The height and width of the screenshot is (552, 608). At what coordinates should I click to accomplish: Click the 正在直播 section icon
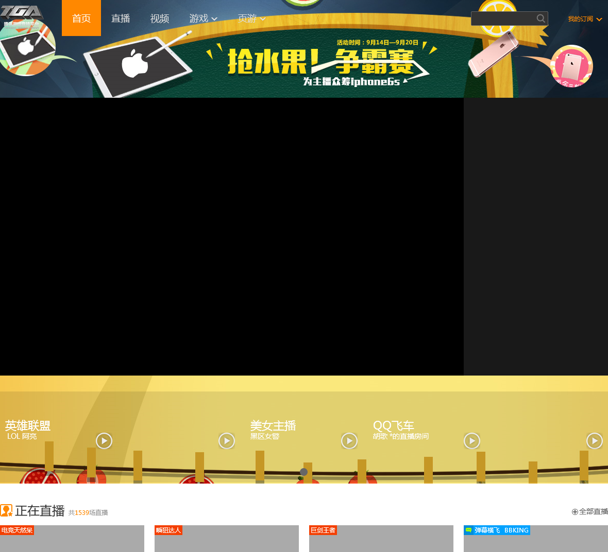tap(6, 510)
